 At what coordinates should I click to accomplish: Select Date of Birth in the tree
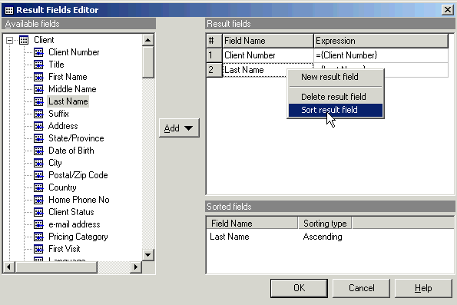coord(71,151)
